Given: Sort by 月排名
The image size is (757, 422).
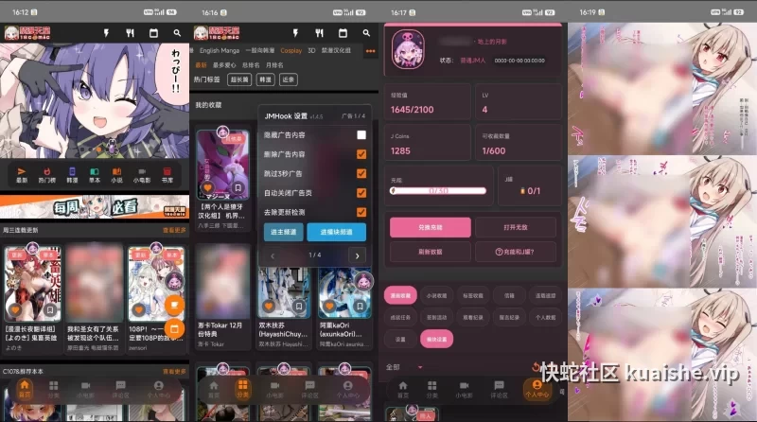Looking at the screenshot, I should [x=274, y=65].
